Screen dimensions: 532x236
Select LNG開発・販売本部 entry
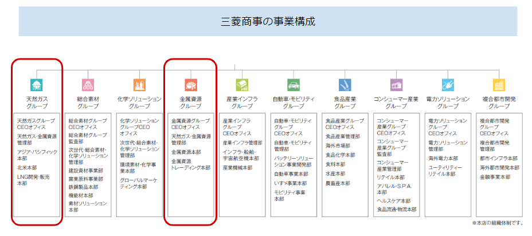34,180
